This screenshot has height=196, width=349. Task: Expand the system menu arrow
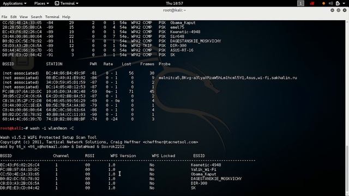point(344,4)
